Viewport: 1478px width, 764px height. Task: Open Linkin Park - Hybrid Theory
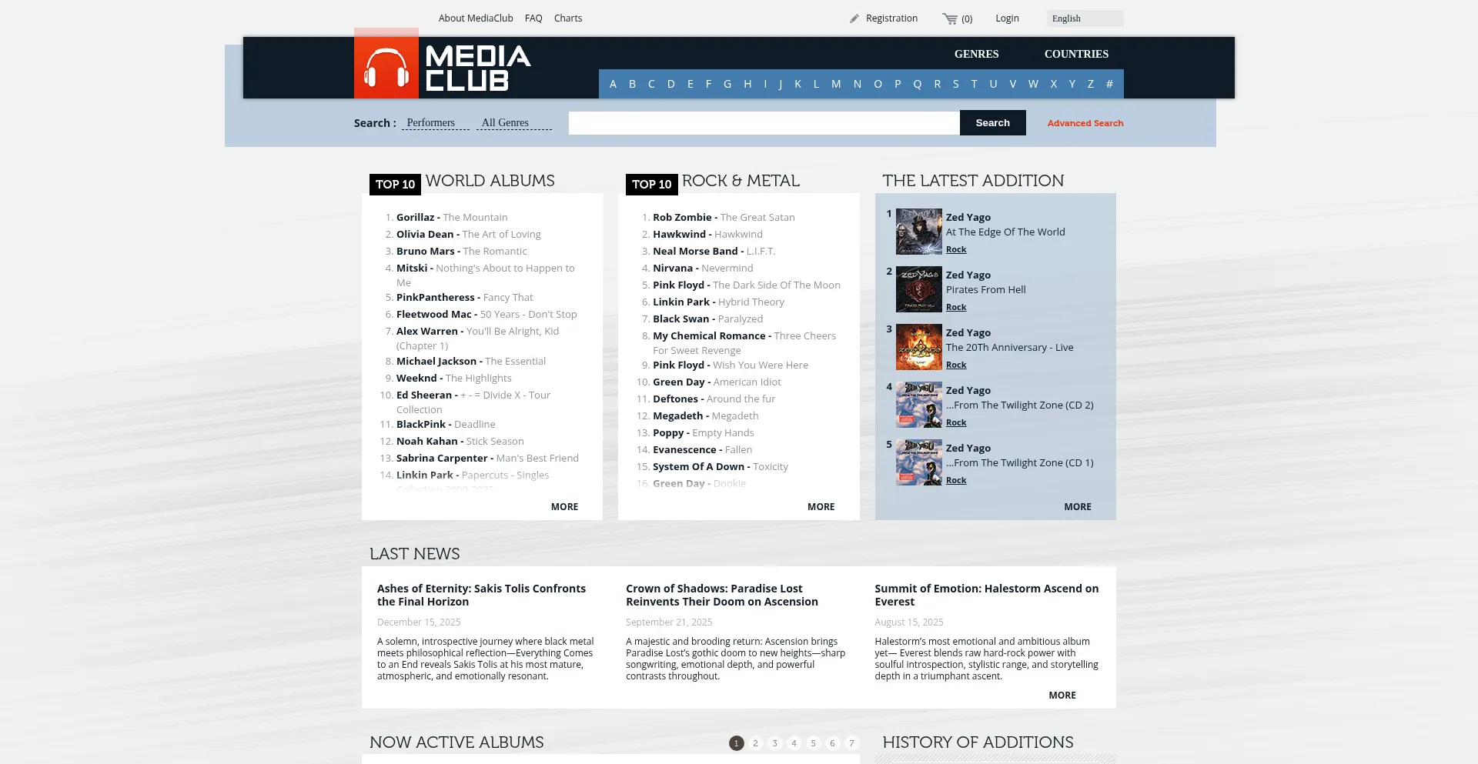718,302
